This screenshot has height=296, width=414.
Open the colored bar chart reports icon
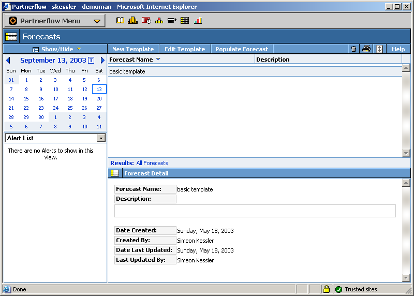(x=198, y=20)
